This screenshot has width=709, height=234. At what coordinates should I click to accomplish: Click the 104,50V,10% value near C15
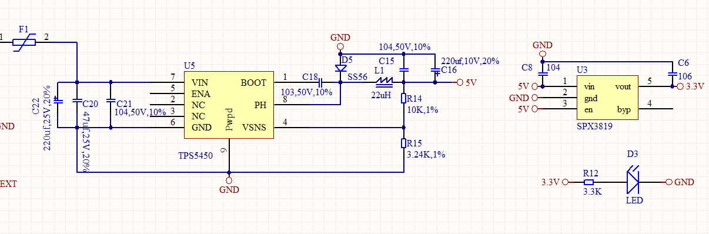404,47
